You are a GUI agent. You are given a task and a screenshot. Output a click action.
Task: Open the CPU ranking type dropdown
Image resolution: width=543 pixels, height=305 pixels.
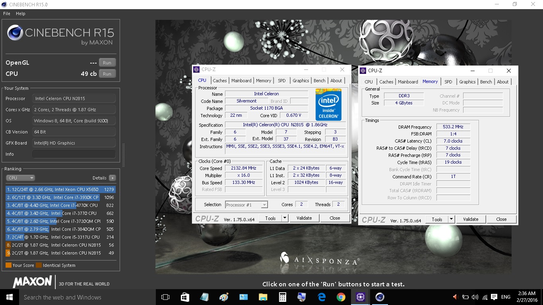pos(21,178)
